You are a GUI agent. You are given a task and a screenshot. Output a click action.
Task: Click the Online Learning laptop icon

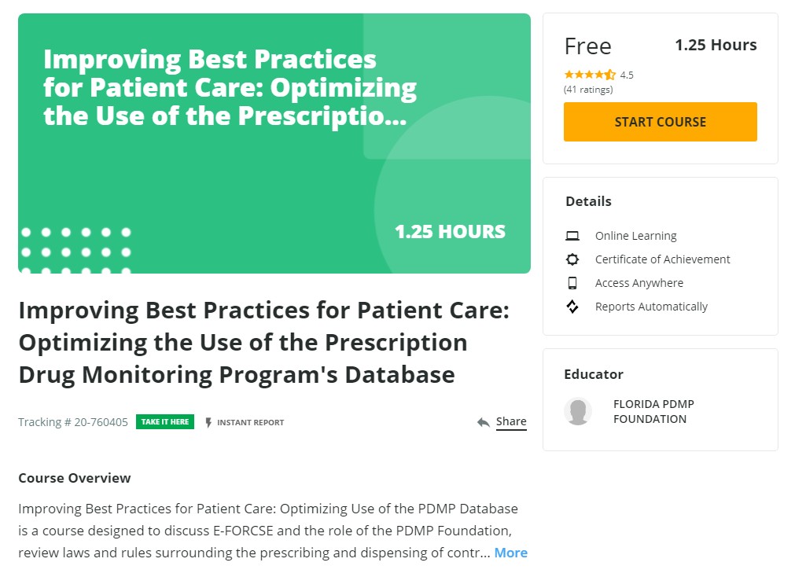tap(572, 236)
